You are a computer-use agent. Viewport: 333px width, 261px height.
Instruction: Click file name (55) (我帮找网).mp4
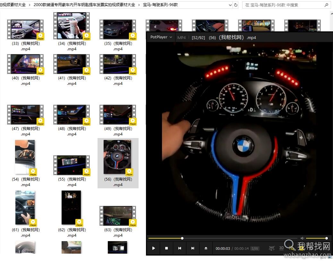(72, 182)
